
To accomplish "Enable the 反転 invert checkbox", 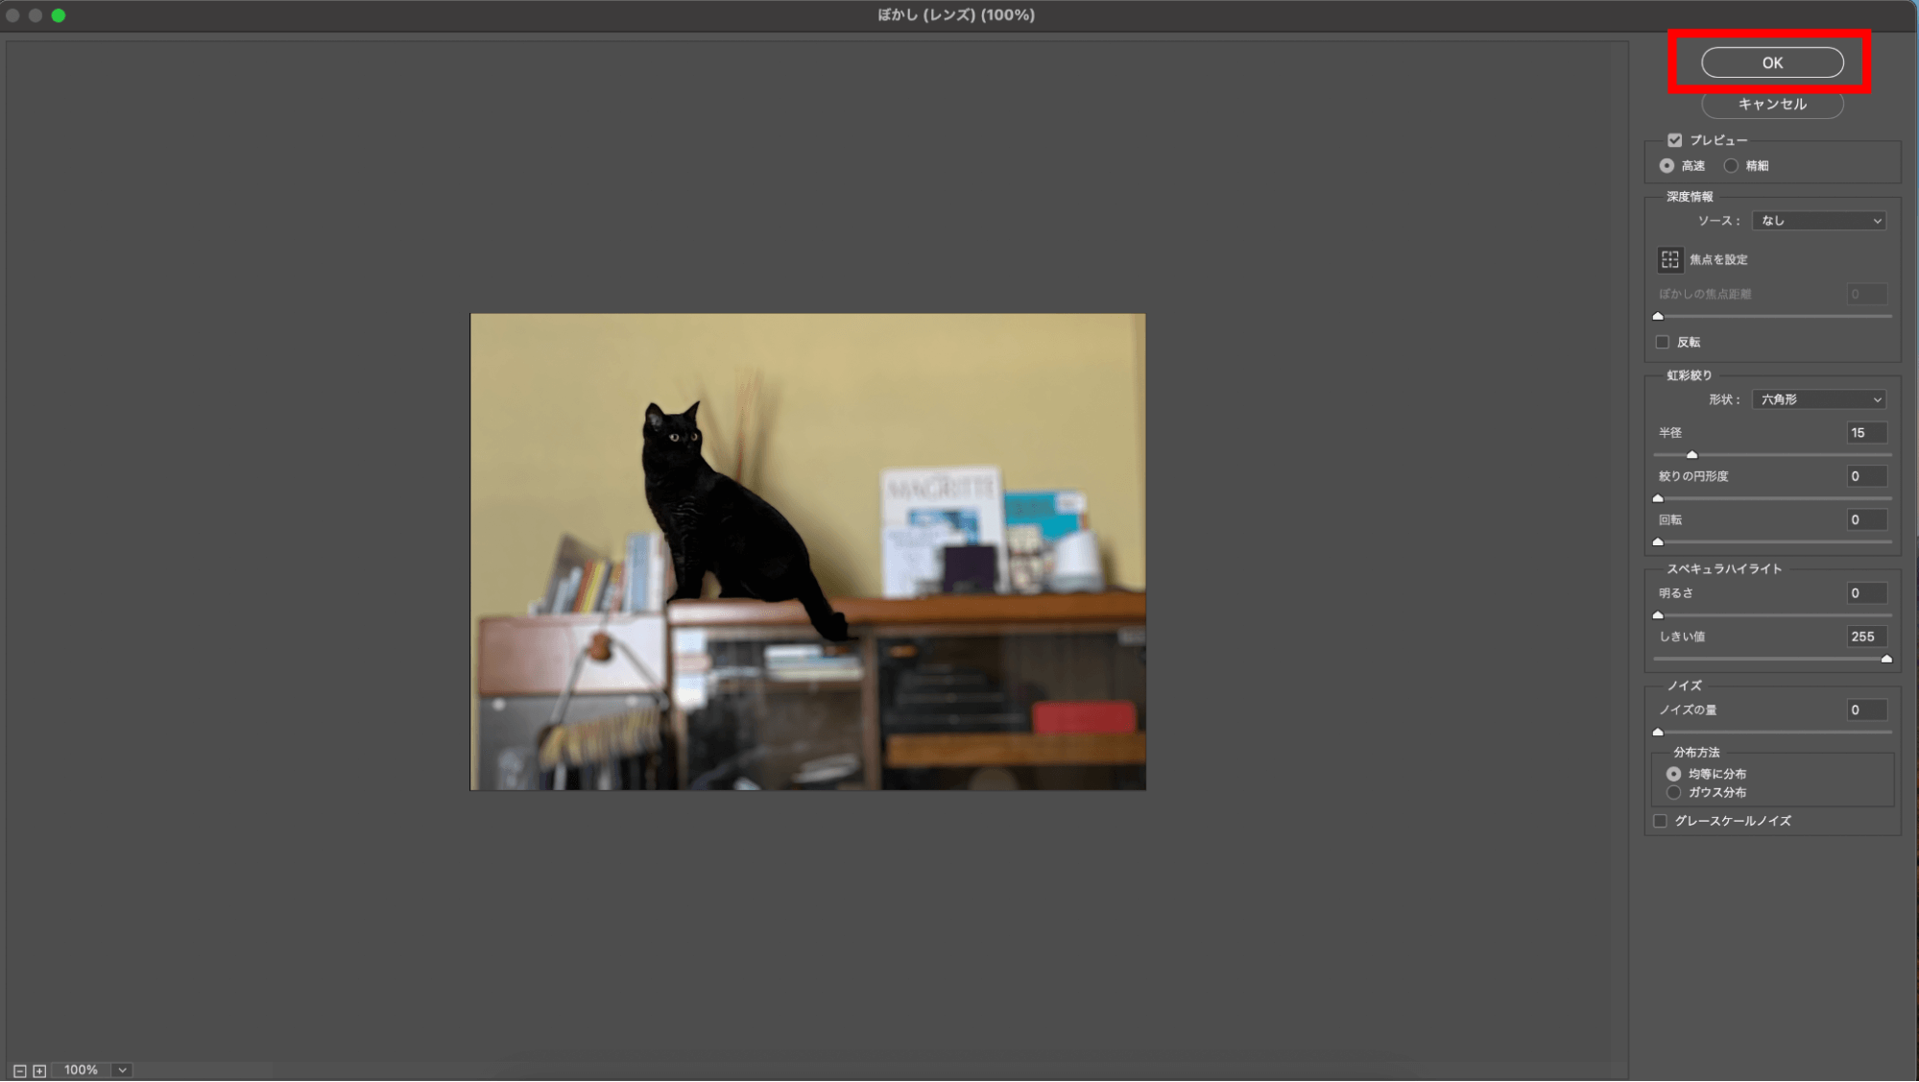I will pyautogui.click(x=1662, y=342).
